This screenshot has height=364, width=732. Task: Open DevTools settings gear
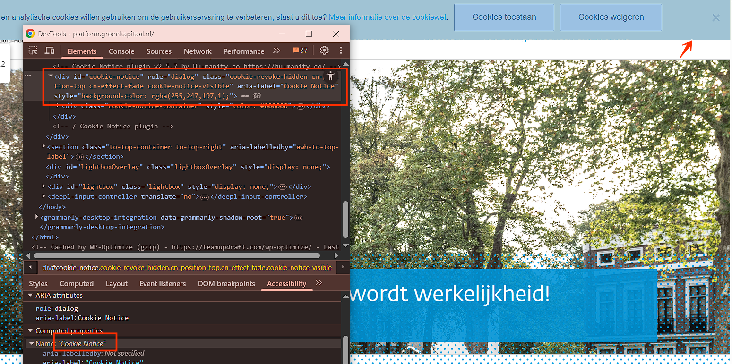pos(324,51)
